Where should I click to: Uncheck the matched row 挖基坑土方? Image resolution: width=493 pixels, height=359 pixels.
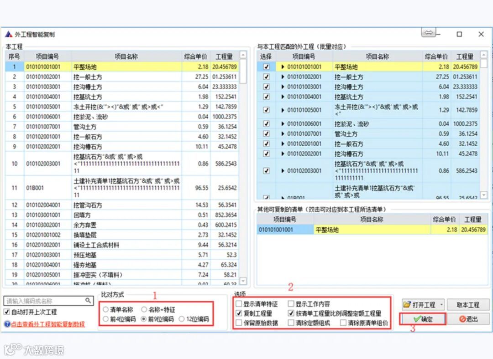[266, 97]
